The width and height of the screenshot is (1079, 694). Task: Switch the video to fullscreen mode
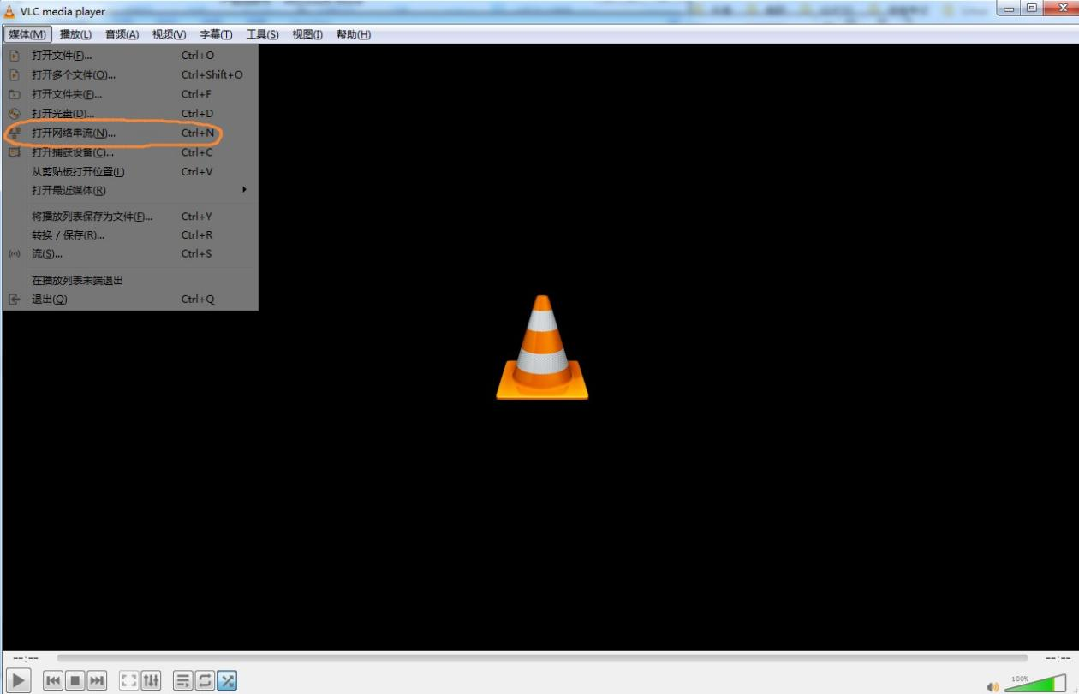(129, 680)
